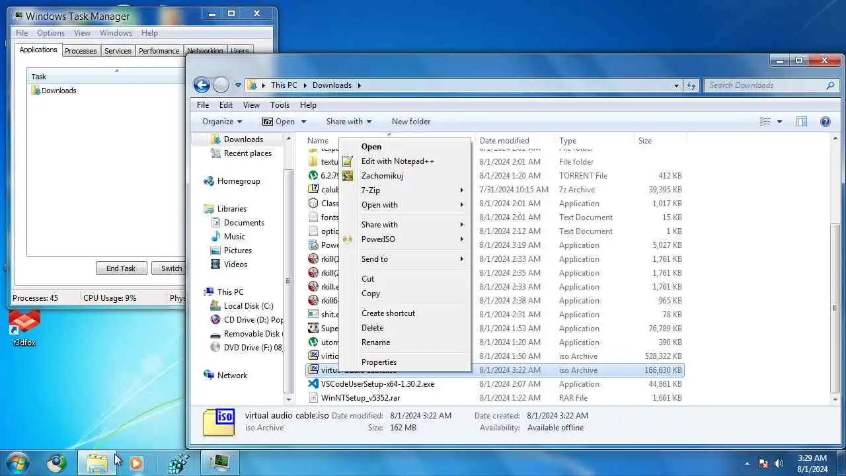Expand the Open button dropdown arrow
This screenshot has width=846, height=476.
point(304,122)
